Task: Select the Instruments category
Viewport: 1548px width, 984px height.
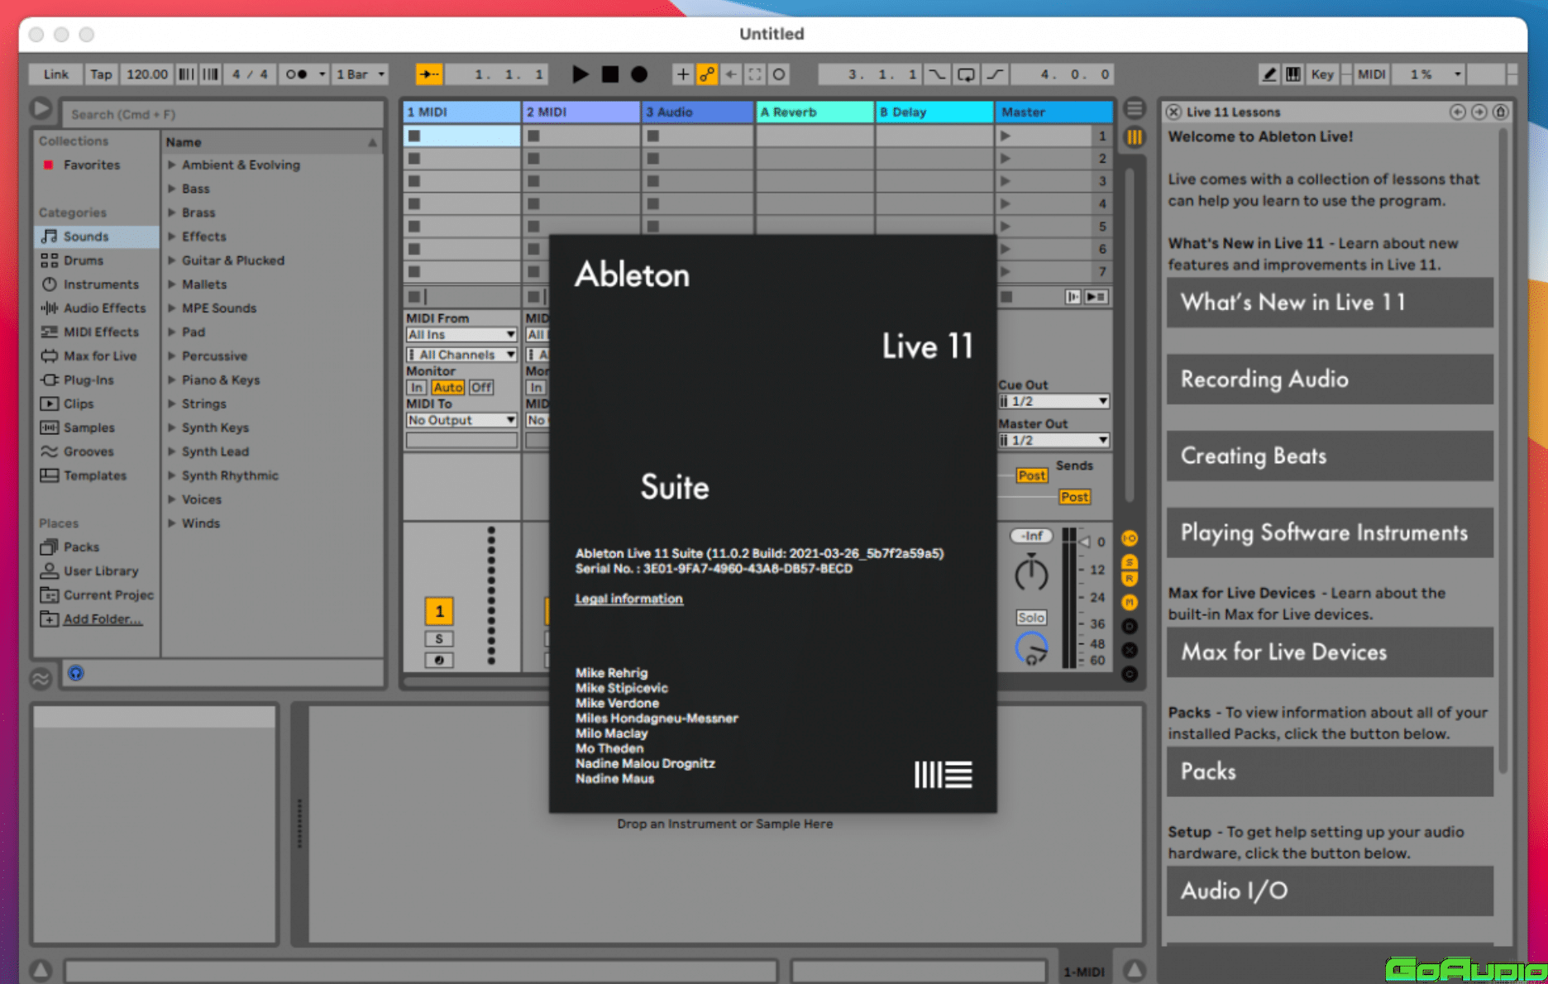Action: [x=101, y=284]
